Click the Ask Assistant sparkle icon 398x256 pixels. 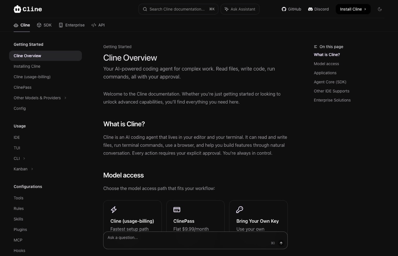226,9
